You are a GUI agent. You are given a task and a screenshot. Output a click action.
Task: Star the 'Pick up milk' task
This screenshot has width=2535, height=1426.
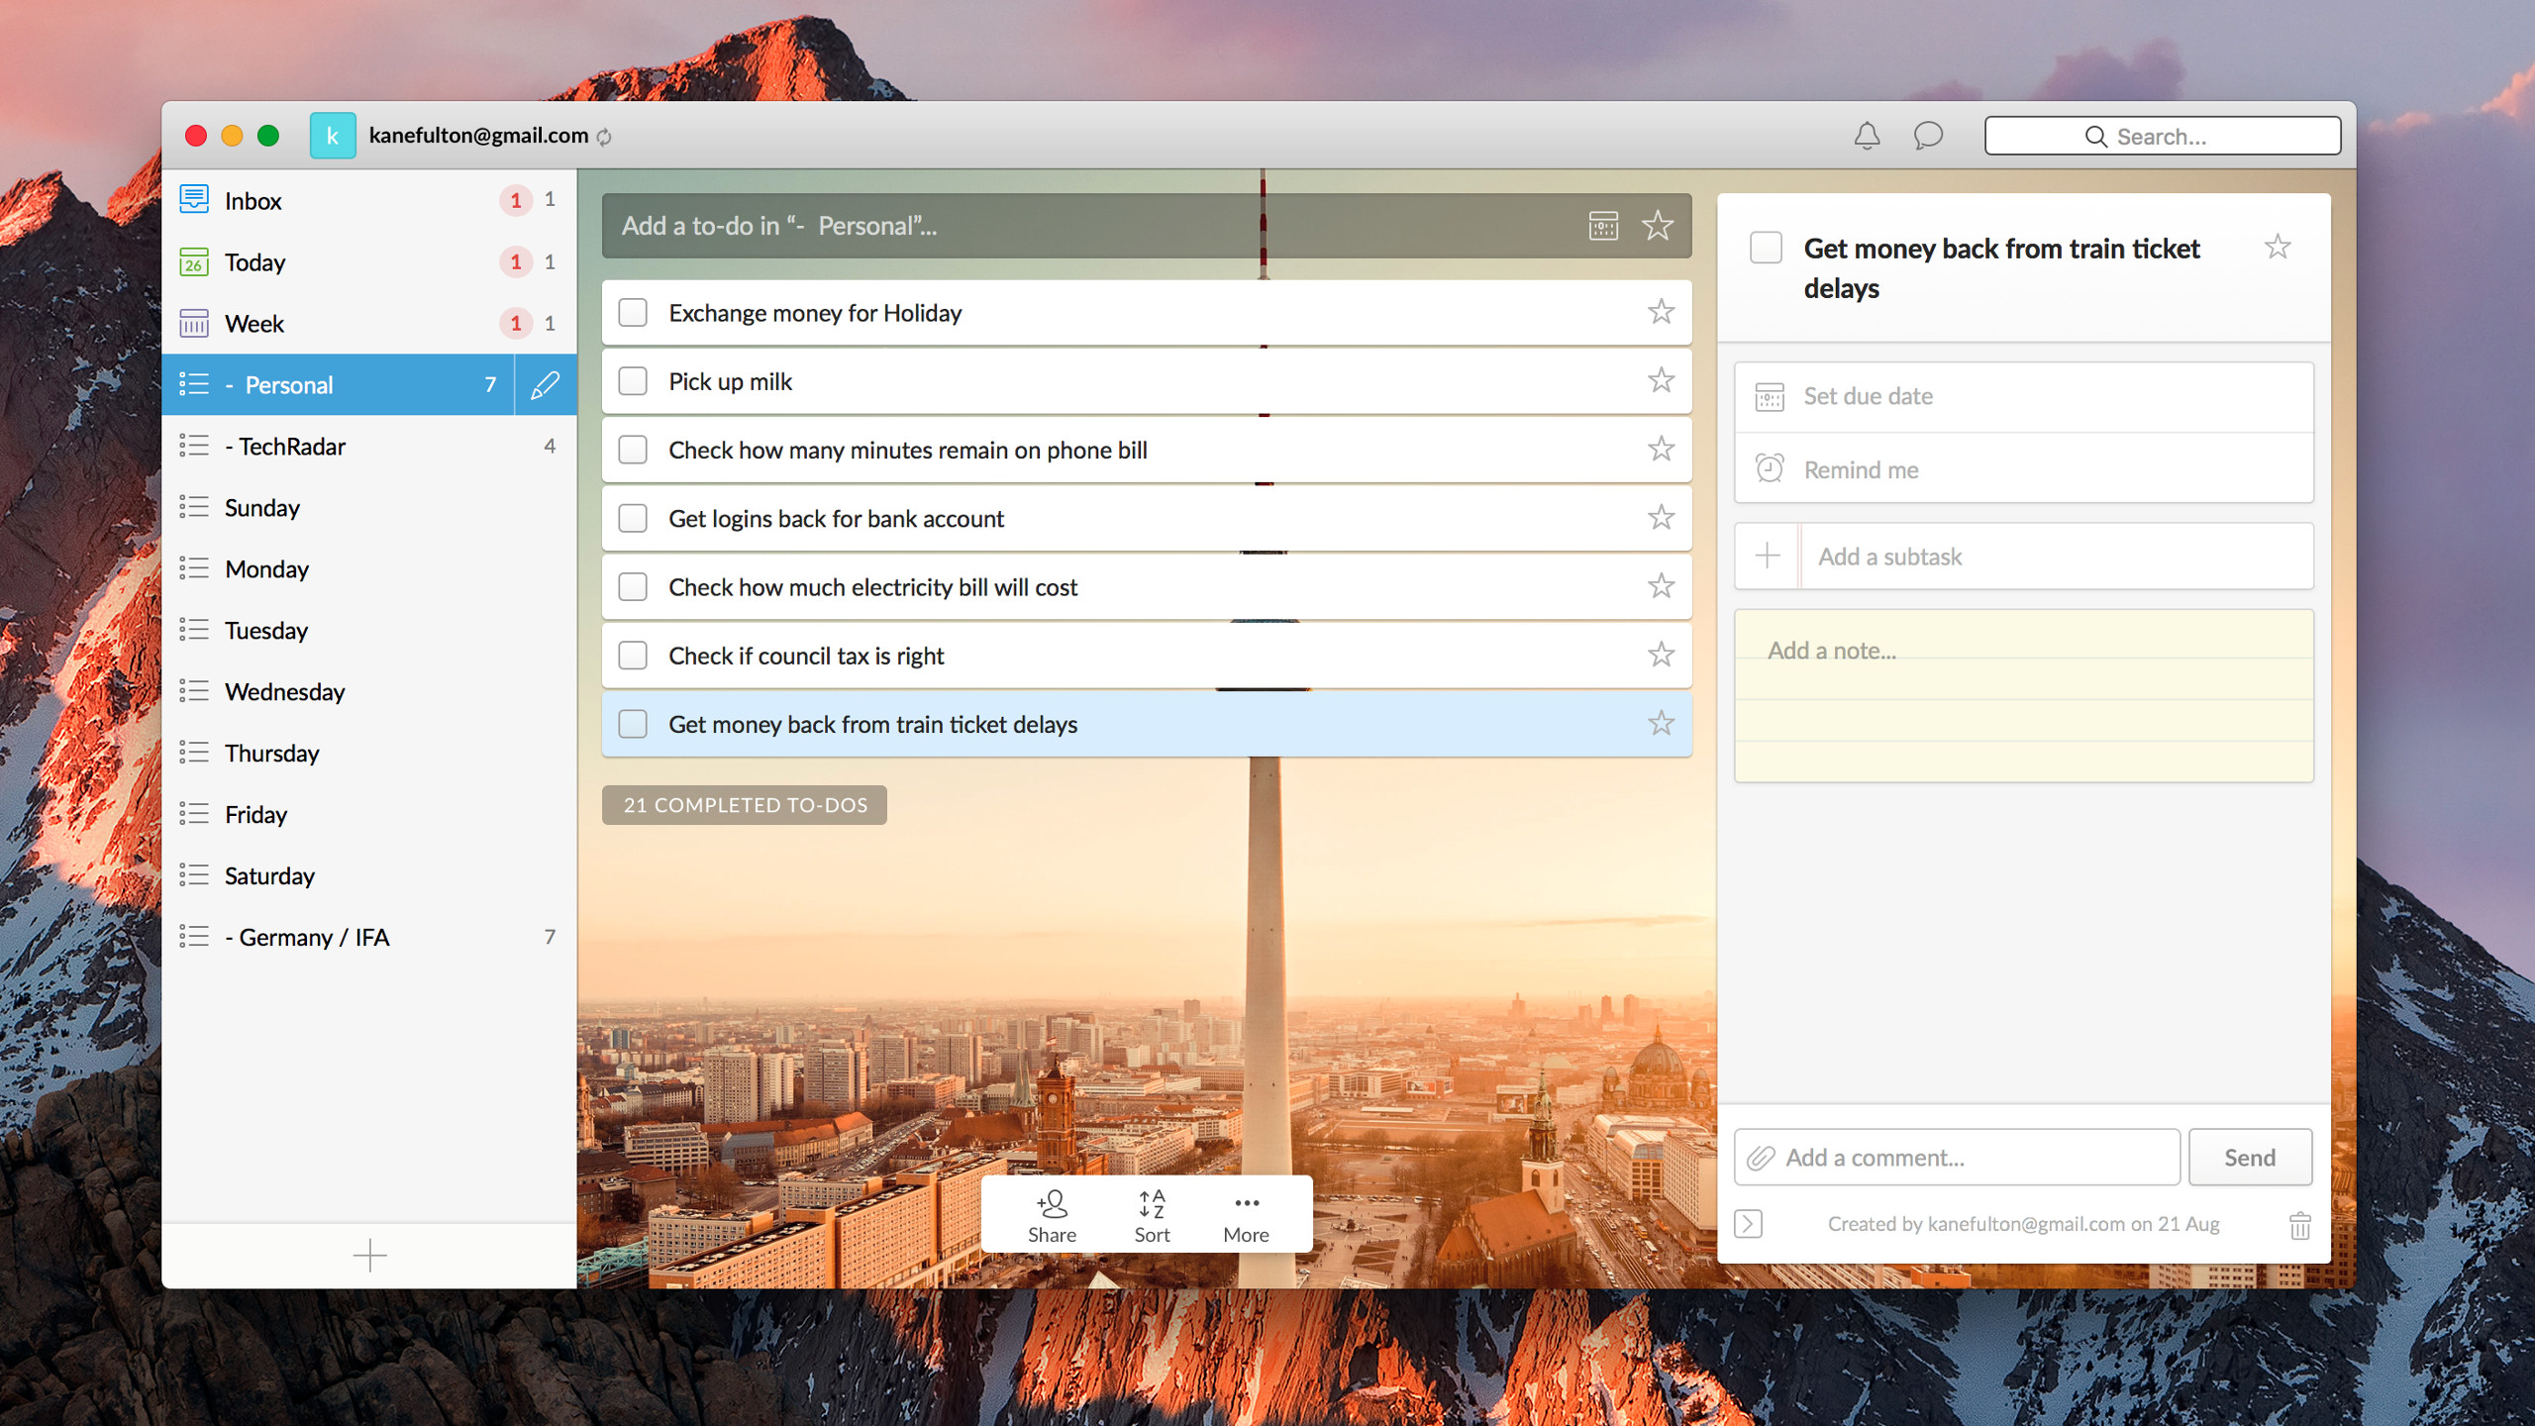(x=1661, y=380)
